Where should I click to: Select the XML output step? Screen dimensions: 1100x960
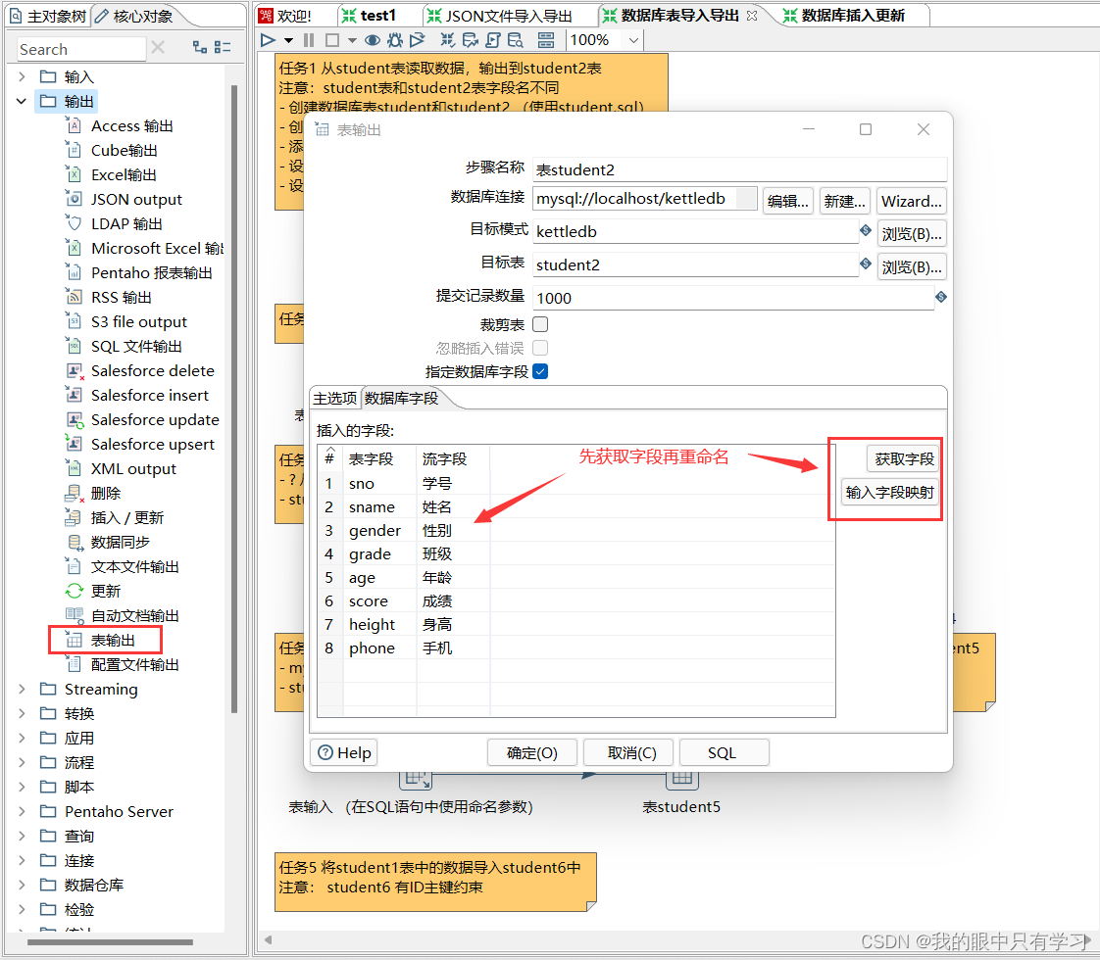(x=133, y=469)
